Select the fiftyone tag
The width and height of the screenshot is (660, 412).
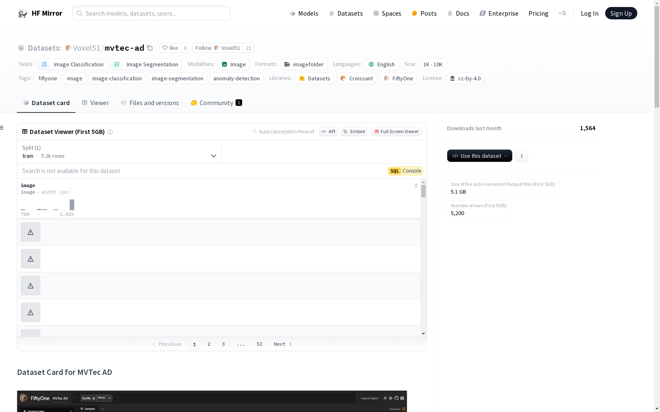pyautogui.click(x=48, y=78)
